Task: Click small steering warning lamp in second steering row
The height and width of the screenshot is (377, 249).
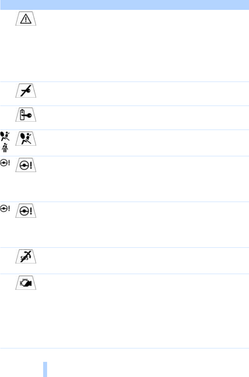Action: pos(5,208)
